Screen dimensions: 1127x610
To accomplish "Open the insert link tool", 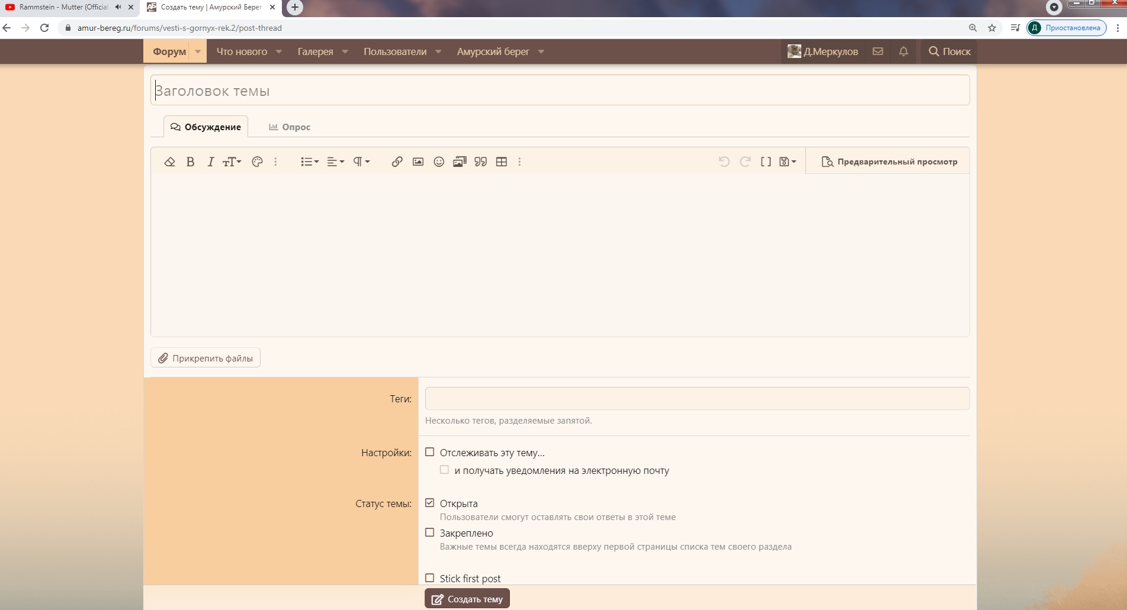I will pyautogui.click(x=397, y=162).
